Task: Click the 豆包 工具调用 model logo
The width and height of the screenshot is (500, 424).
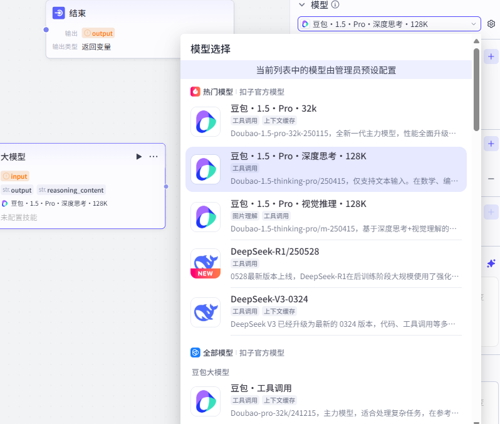Action: [206, 401]
